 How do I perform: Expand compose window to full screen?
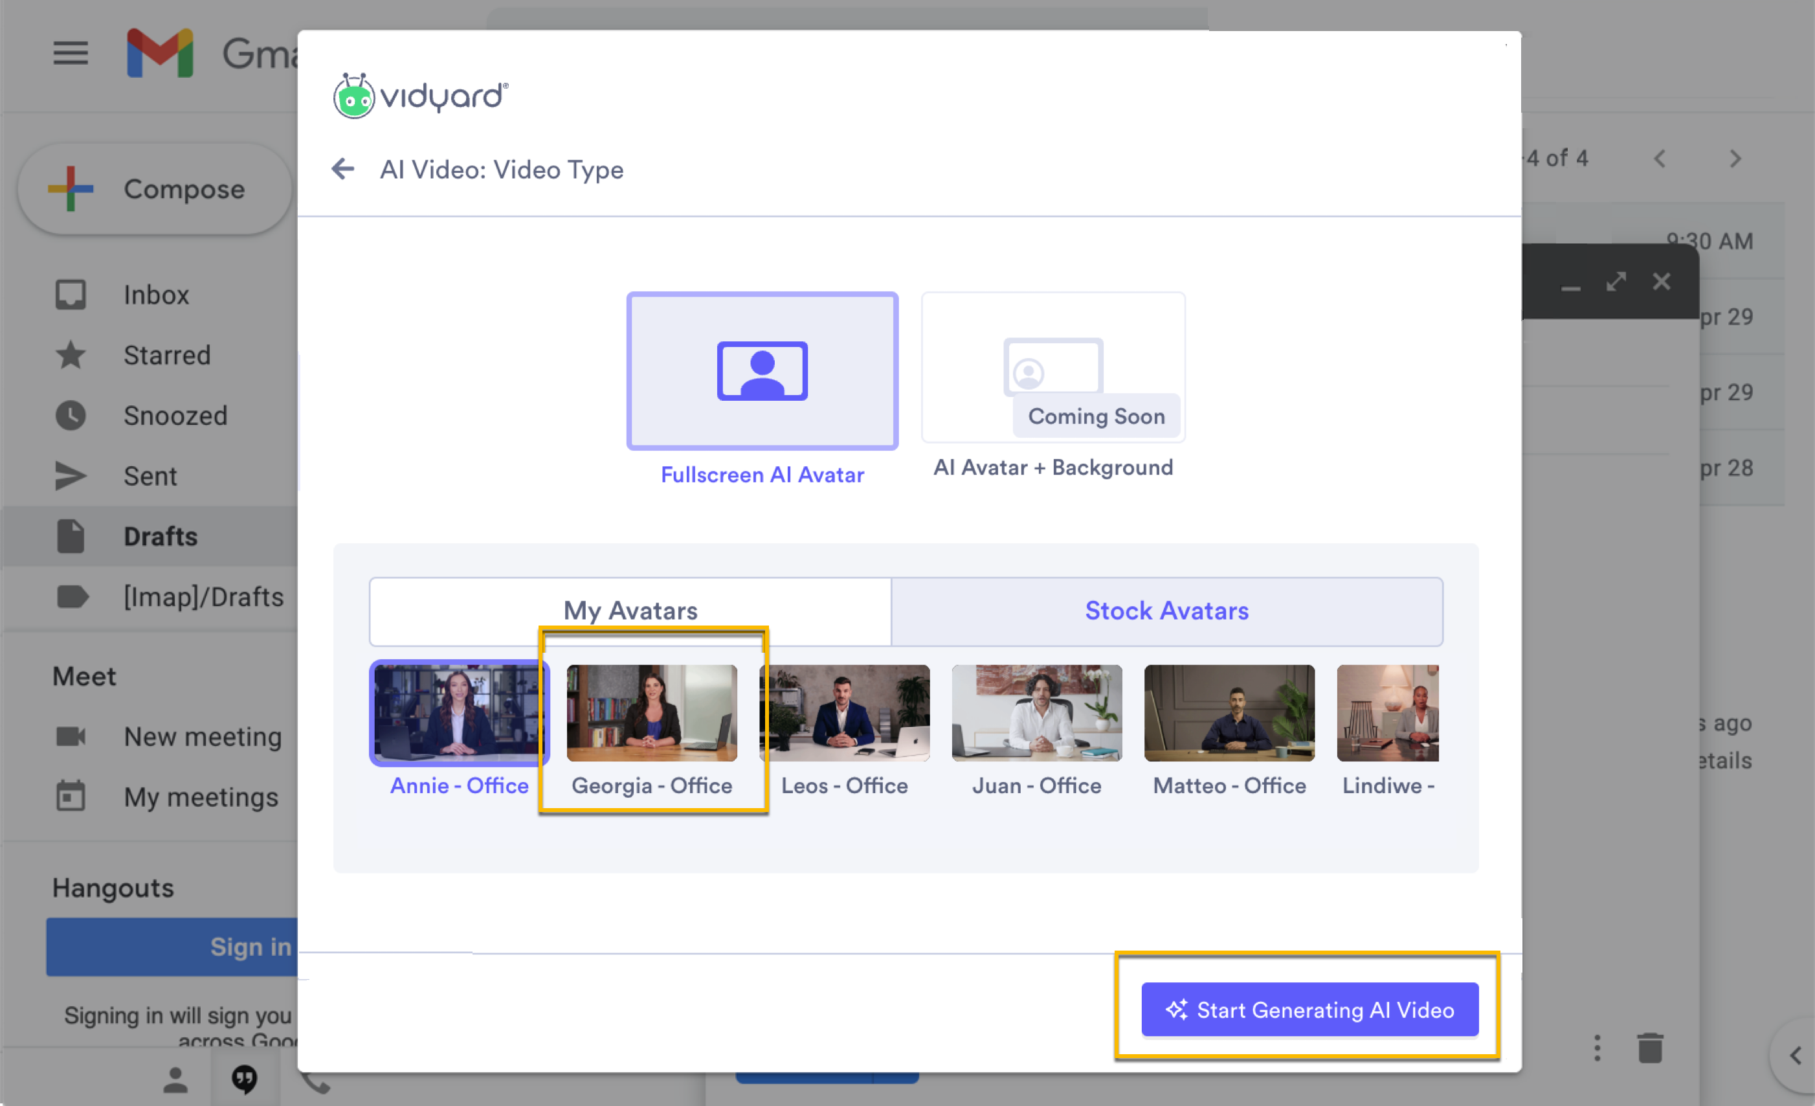1616,282
